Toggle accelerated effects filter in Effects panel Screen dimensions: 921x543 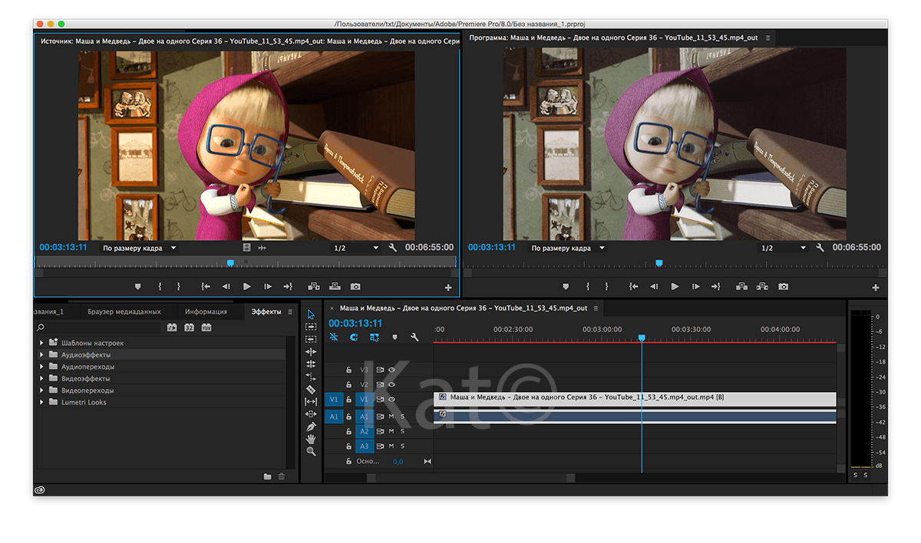(172, 327)
